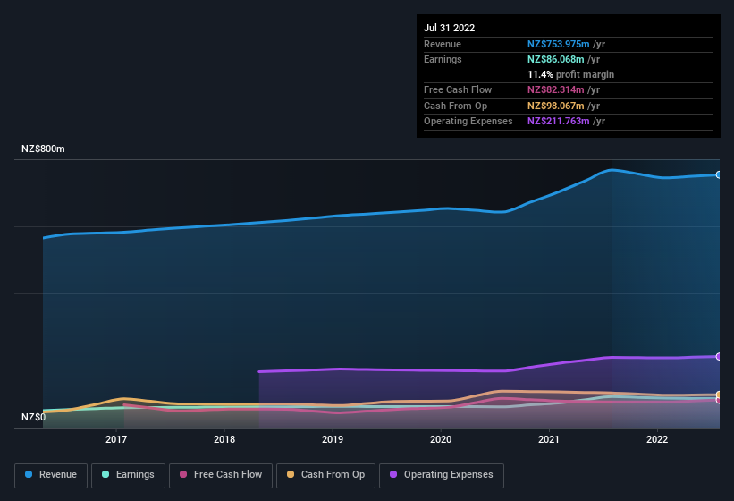Click the 2018 x-axis label
The height and width of the screenshot is (501, 734).
click(x=224, y=439)
